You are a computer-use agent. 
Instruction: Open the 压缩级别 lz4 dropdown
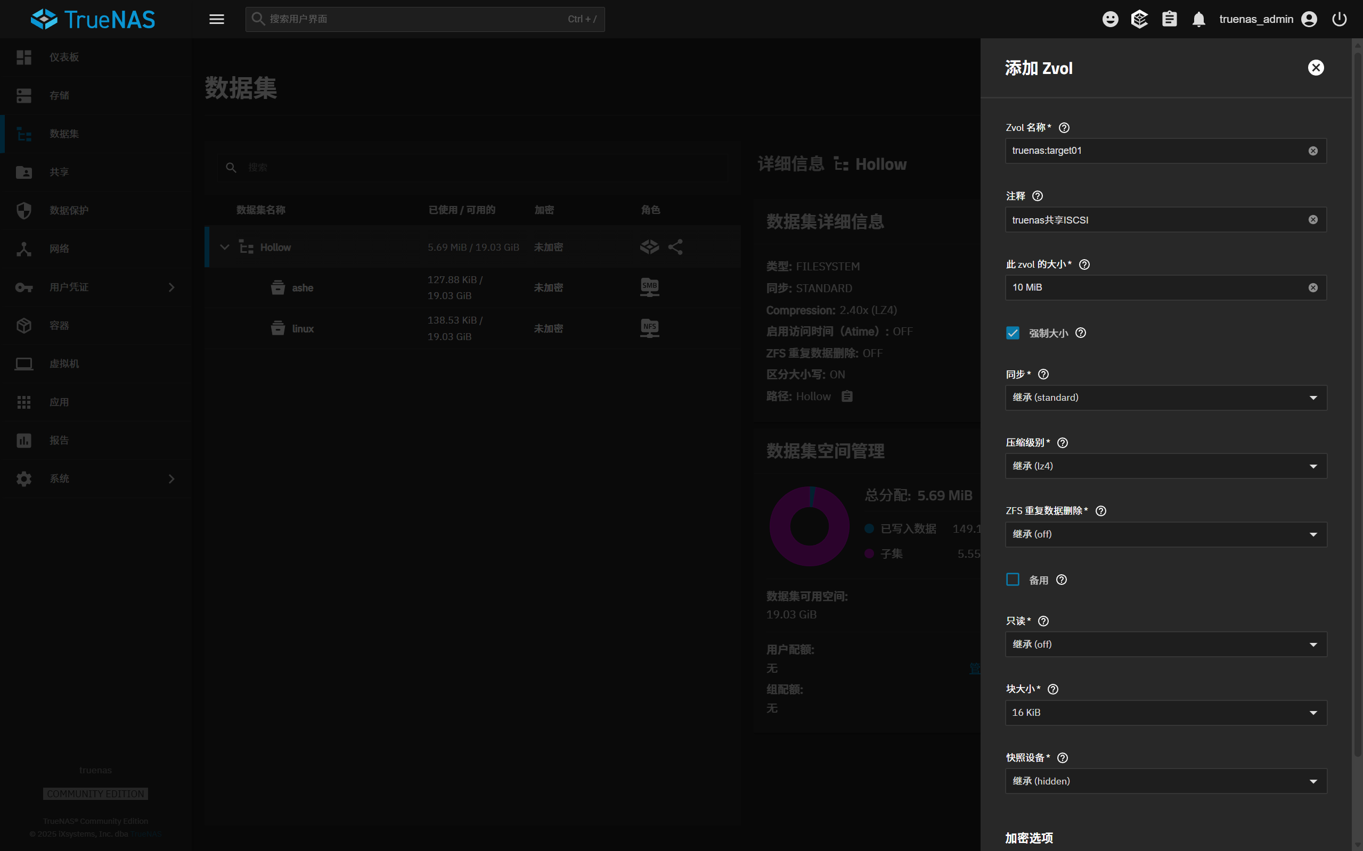[x=1165, y=466]
